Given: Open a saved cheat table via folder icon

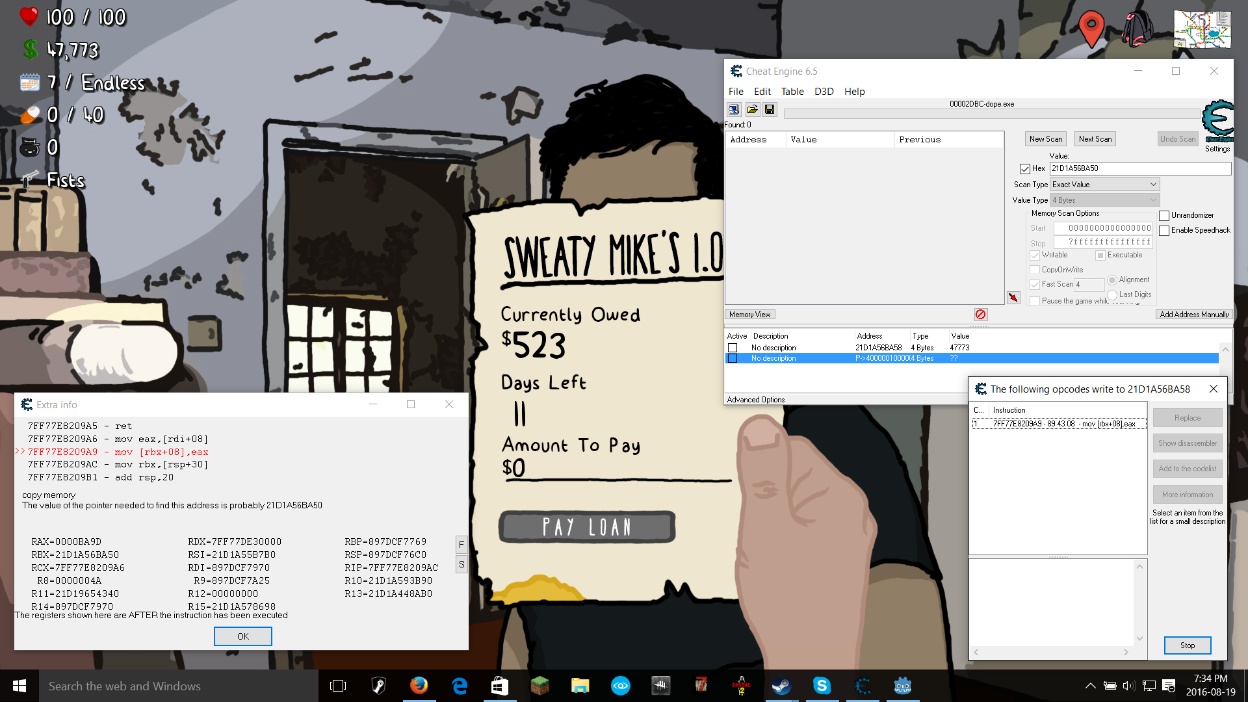Looking at the screenshot, I should [752, 109].
